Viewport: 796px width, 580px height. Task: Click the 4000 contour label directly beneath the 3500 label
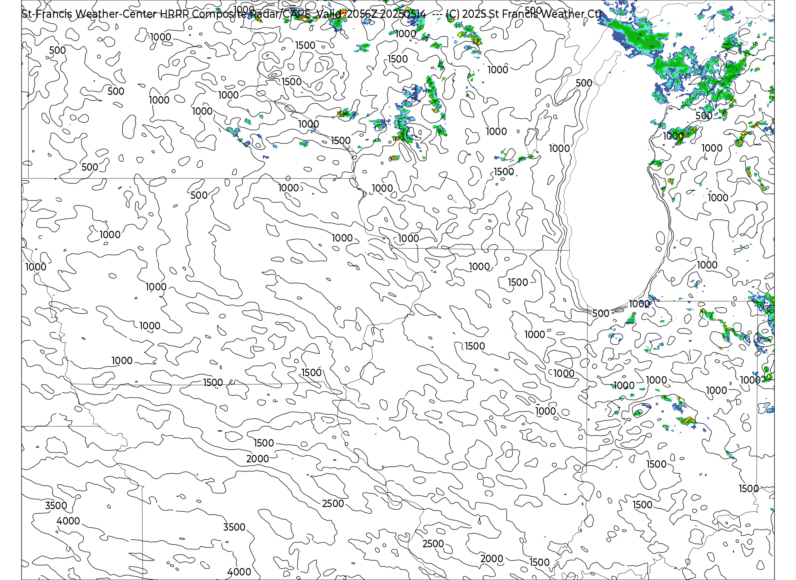pyautogui.click(x=68, y=521)
